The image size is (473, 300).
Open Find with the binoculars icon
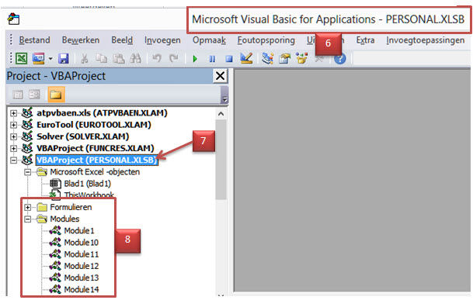click(135, 58)
